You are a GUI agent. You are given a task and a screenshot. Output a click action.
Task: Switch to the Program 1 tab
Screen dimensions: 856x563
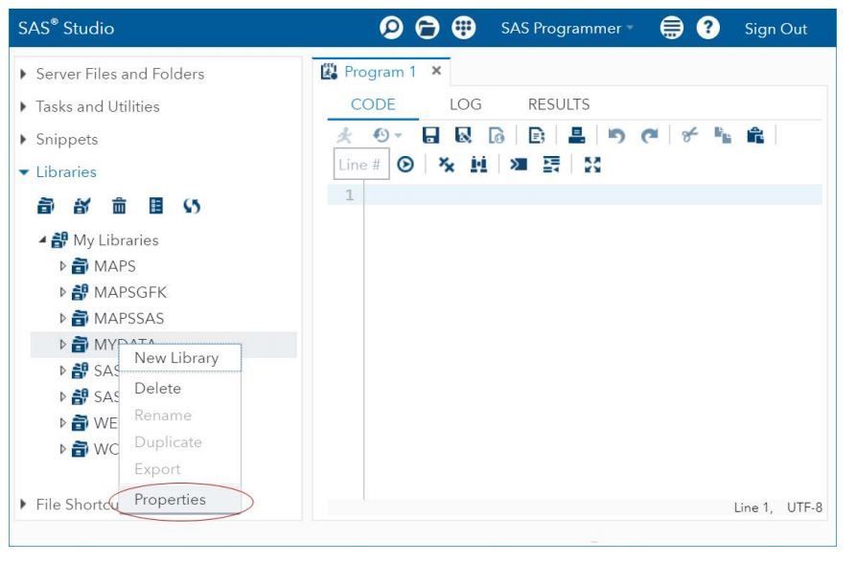pos(380,72)
